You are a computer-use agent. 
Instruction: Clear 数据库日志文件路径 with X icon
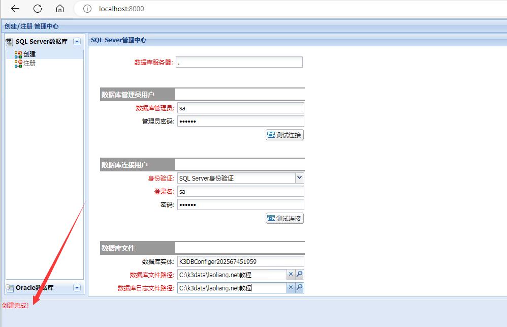291,287
